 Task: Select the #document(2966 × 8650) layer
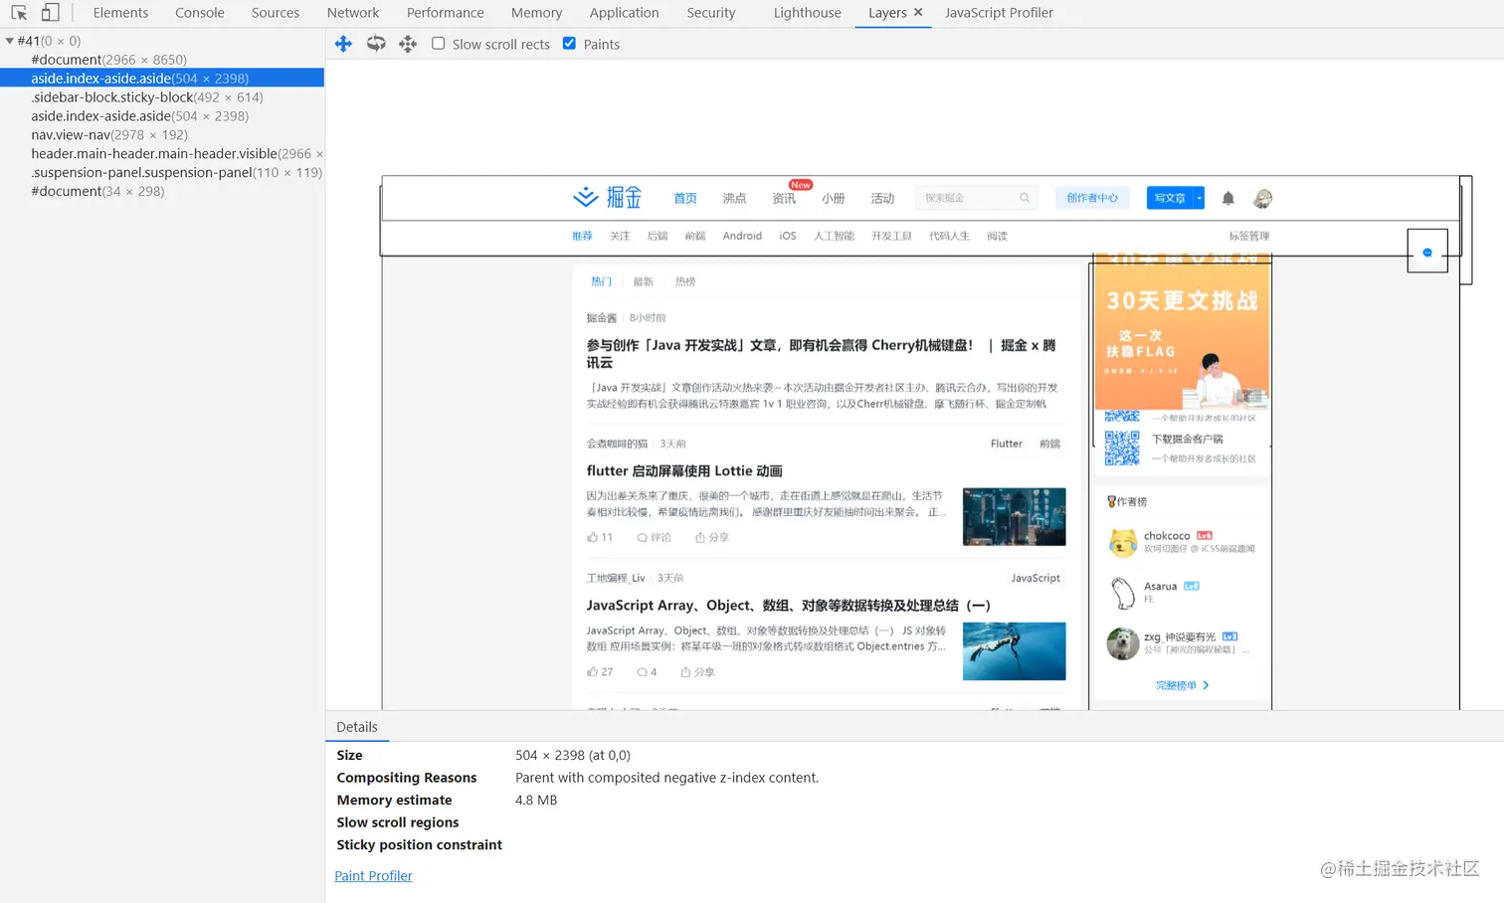[162, 60]
